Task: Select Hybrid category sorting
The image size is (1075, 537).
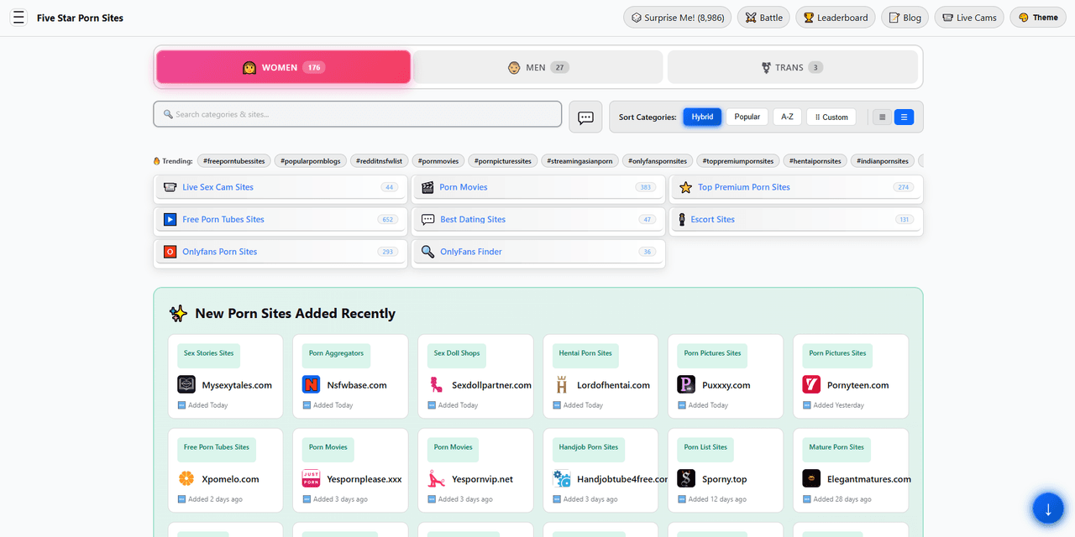Action: tap(702, 117)
